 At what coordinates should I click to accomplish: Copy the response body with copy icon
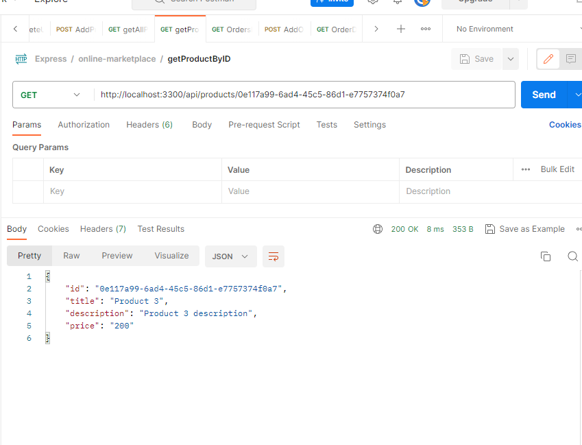click(546, 256)
